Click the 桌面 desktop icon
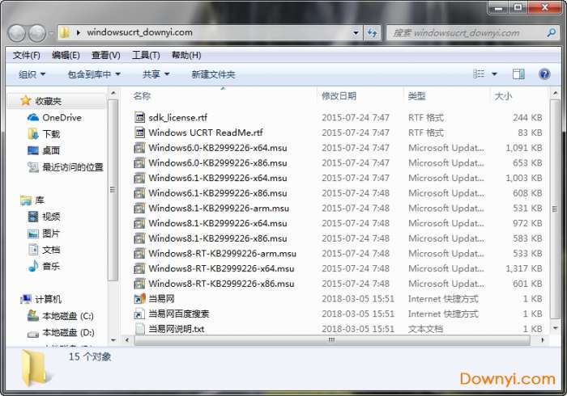The height and width of the screenshot is (396, 567). [x=33, y=150]
